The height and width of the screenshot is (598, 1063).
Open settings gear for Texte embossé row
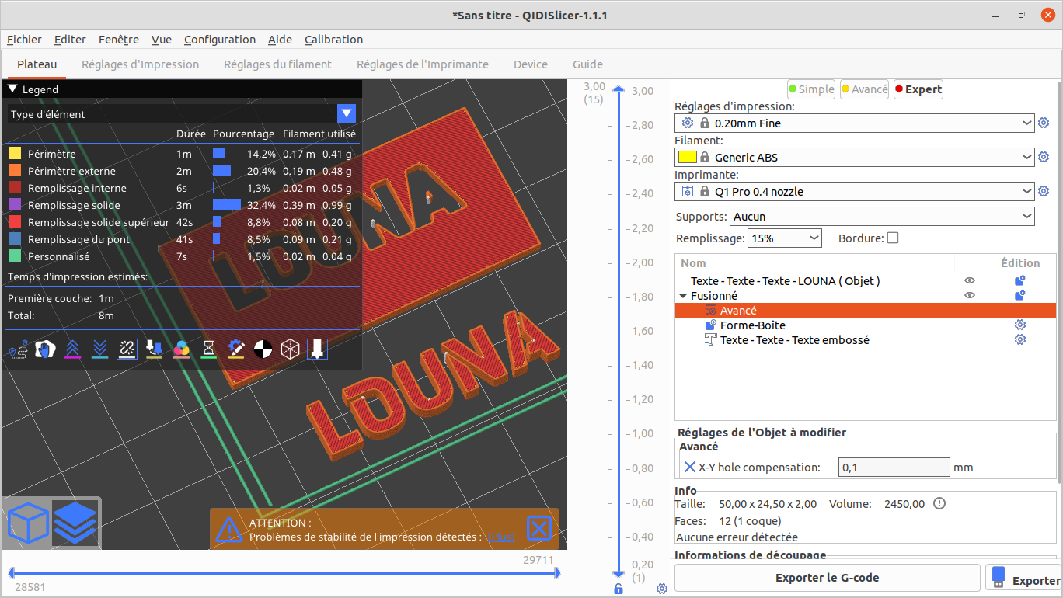pyautogui.click(x=1020, y=339)
